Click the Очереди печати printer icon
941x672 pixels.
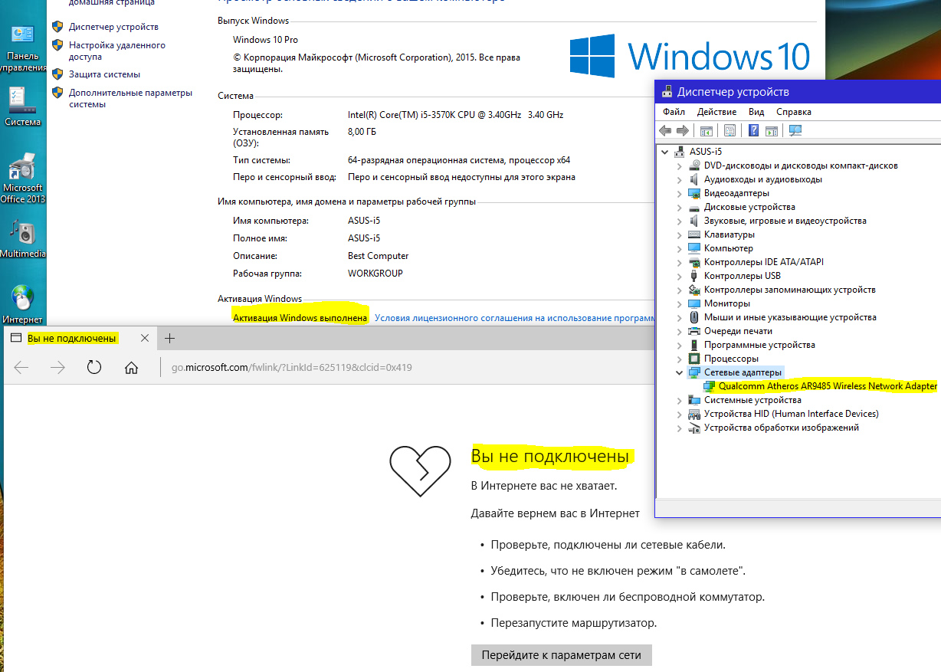(x=695, y=331)
